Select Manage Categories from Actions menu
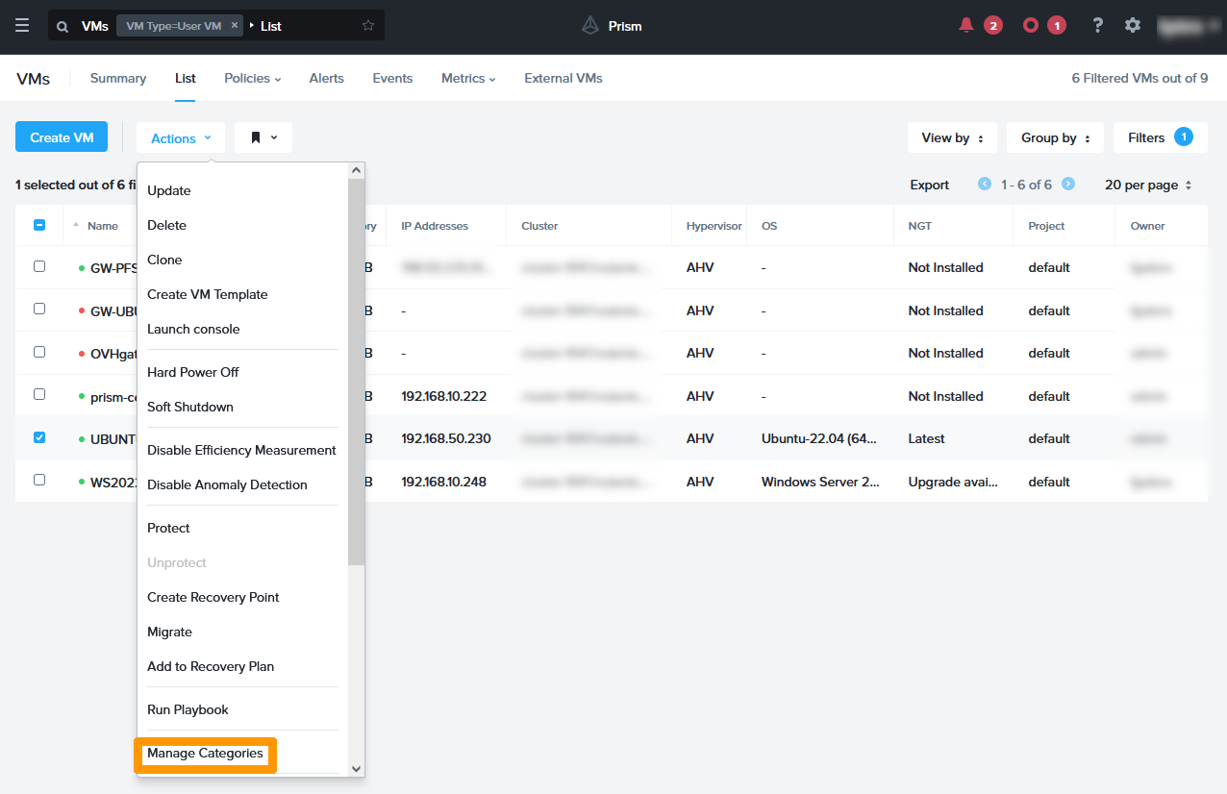 coord(205,754)
